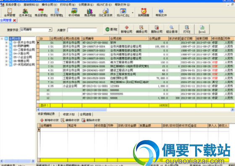235x166 pixels.
Task: Click the 新增收付款 button
Action: pyautogui.click(x=50, y=120)
